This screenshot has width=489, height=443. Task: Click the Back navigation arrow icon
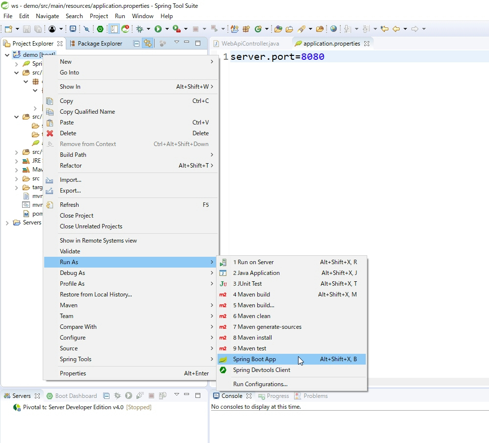pos(396,29)
